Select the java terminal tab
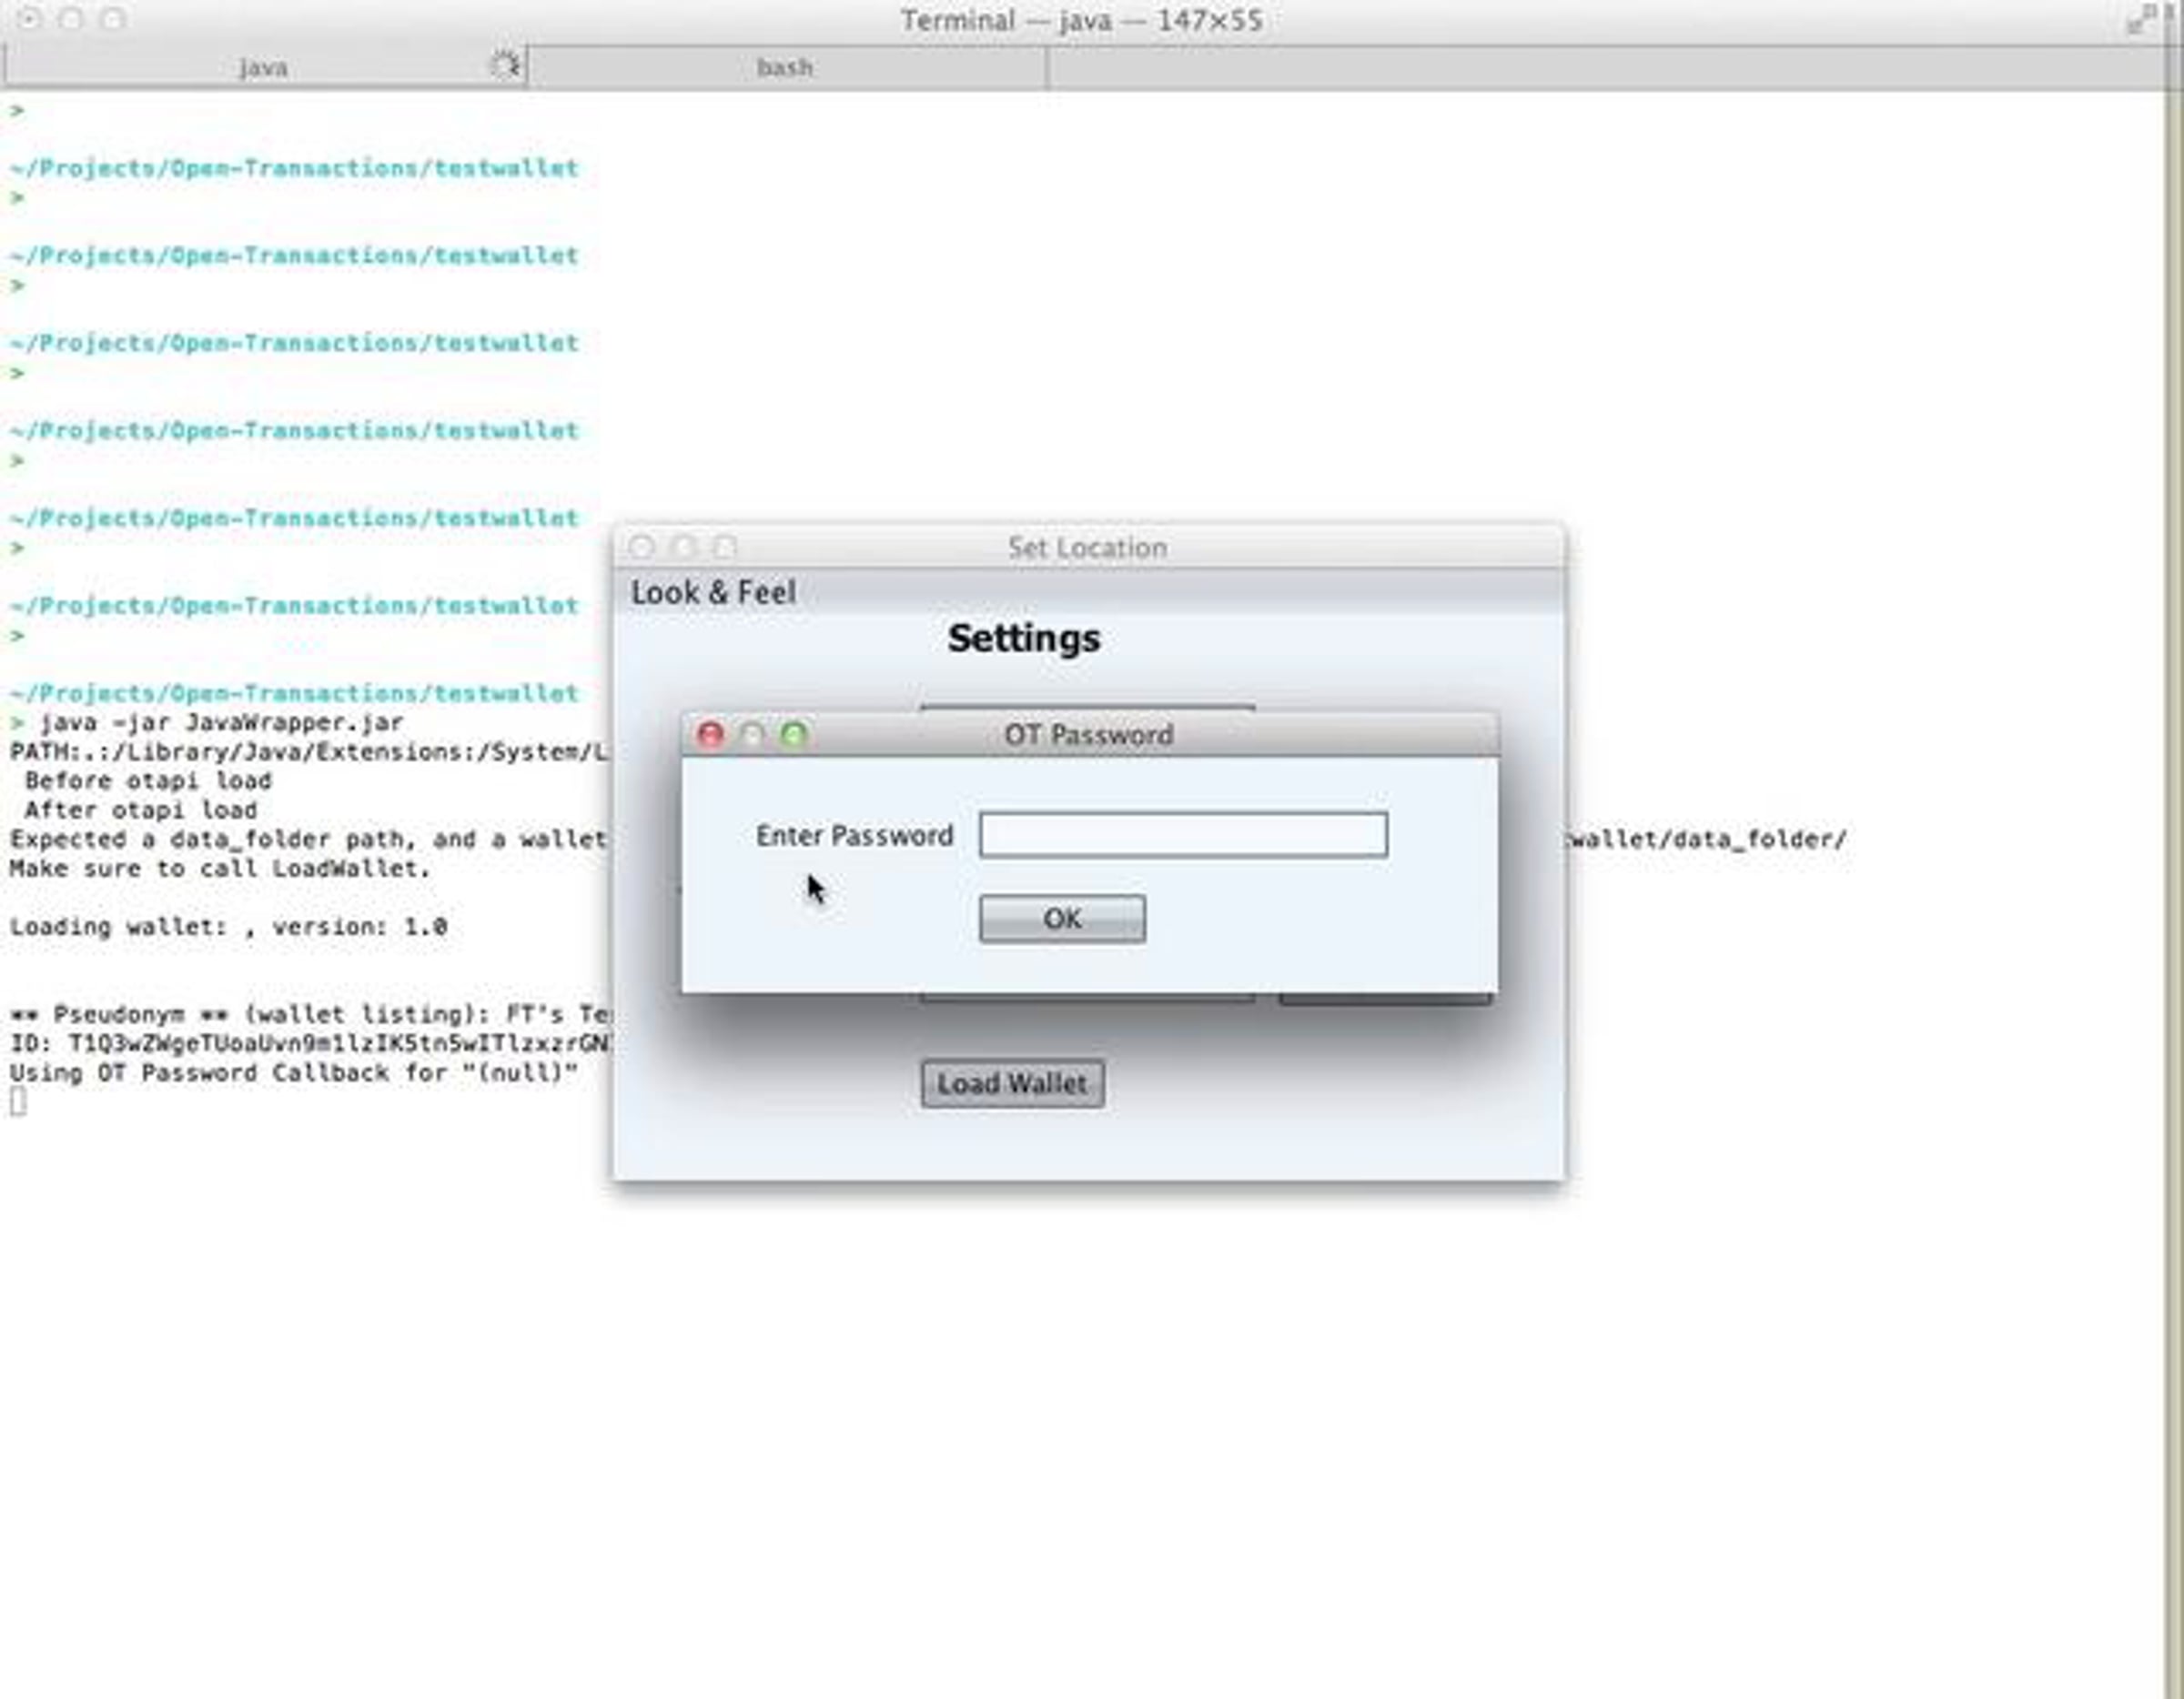 pos(264,68)
